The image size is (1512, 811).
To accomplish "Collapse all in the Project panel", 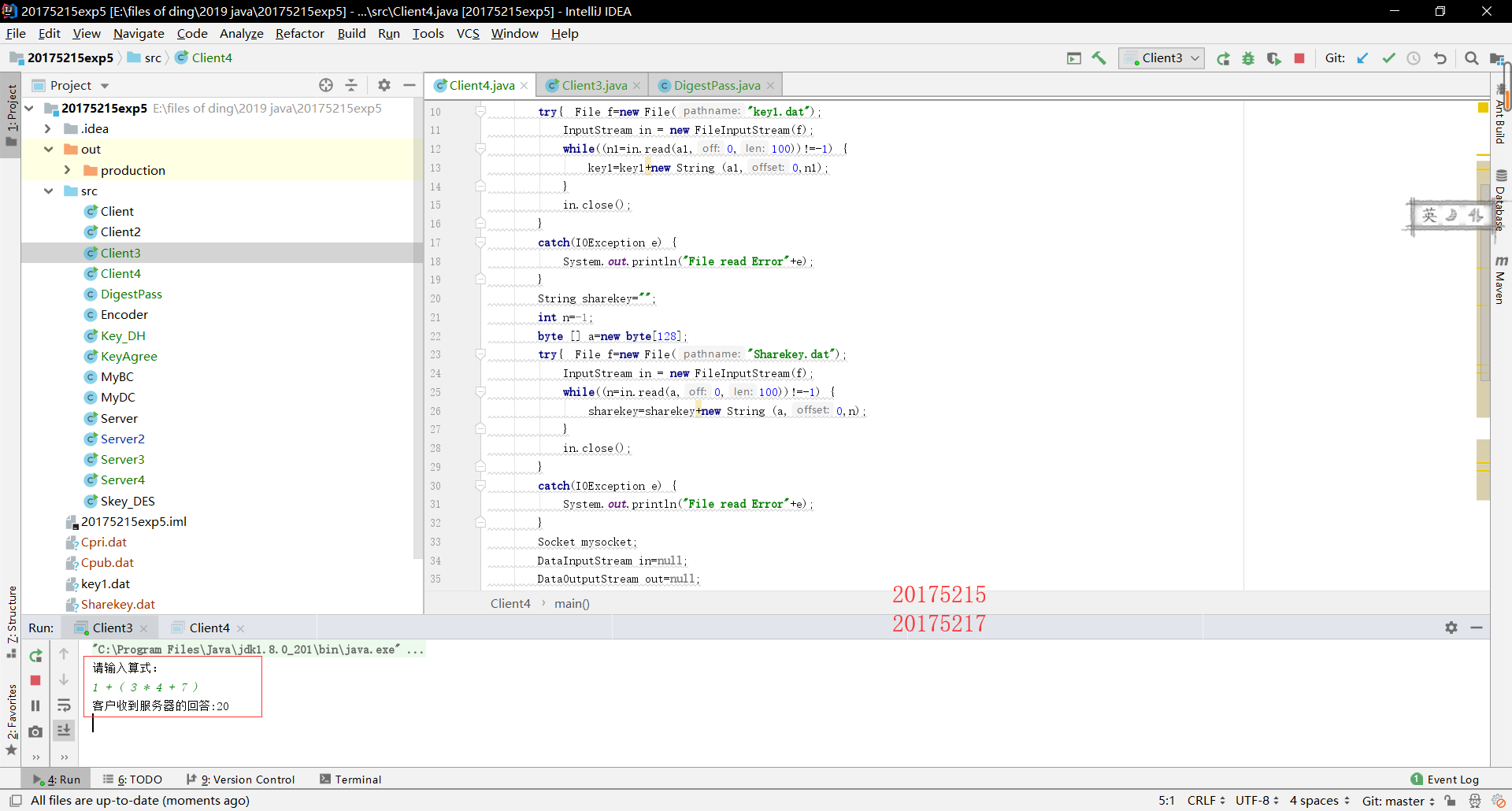I will tap(351, 85).
